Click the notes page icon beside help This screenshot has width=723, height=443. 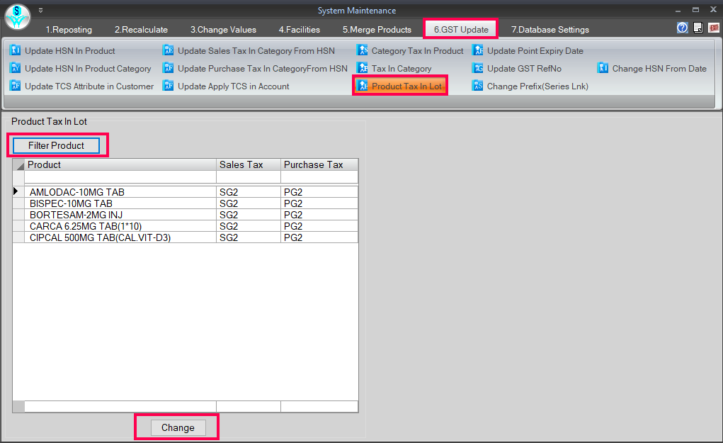(x=698, y=28)
